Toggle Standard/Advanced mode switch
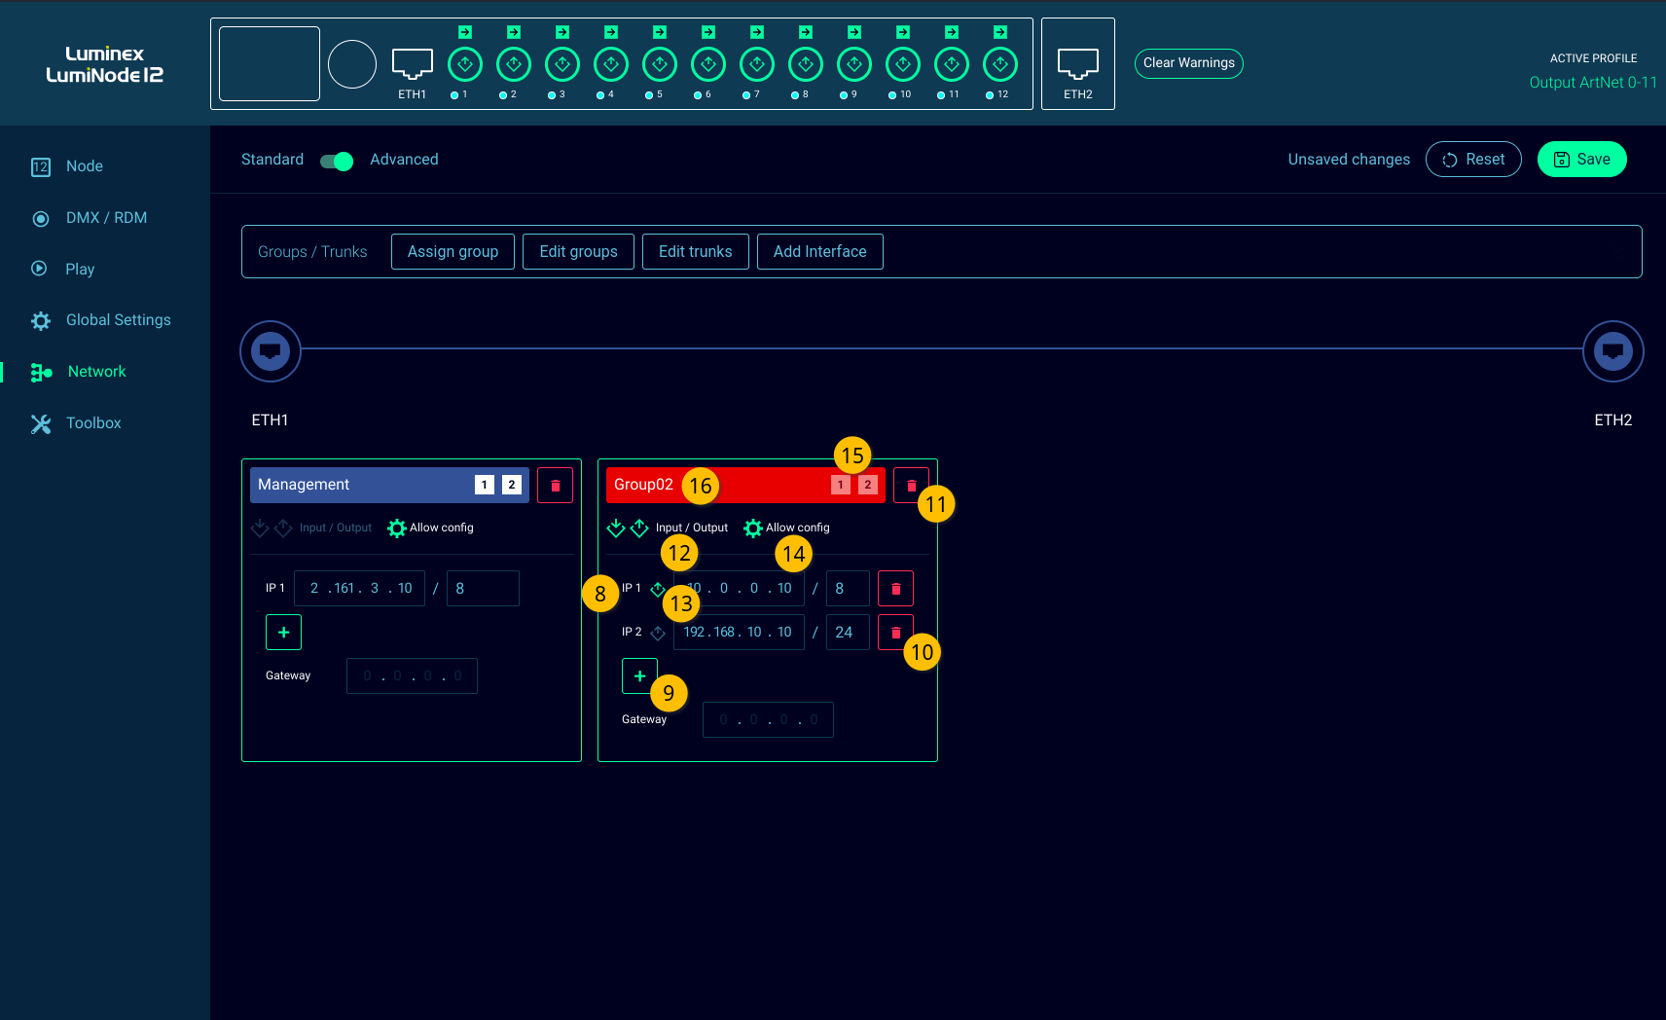Viewport: 1666px width, 1020px height. coord(337,161)
